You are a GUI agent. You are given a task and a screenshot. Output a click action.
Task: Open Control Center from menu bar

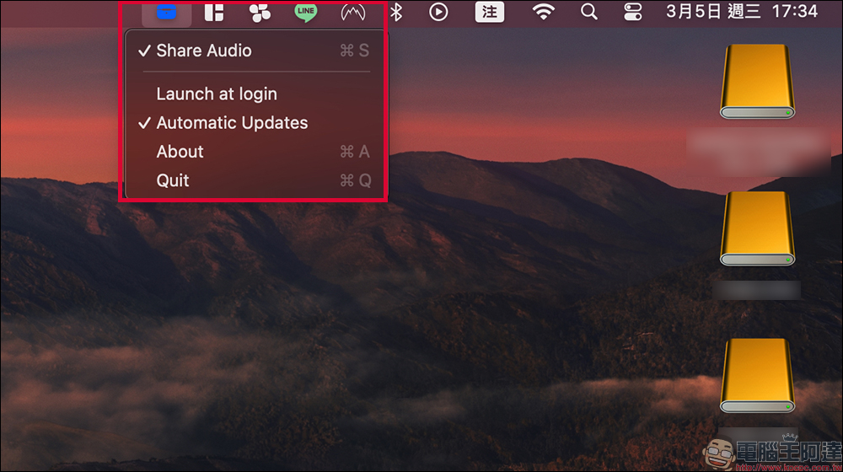pos(632,12)
